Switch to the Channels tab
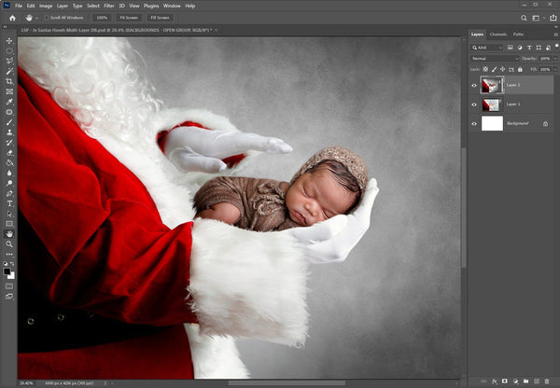This screenshot has height=388, width=560. (498, 34)
